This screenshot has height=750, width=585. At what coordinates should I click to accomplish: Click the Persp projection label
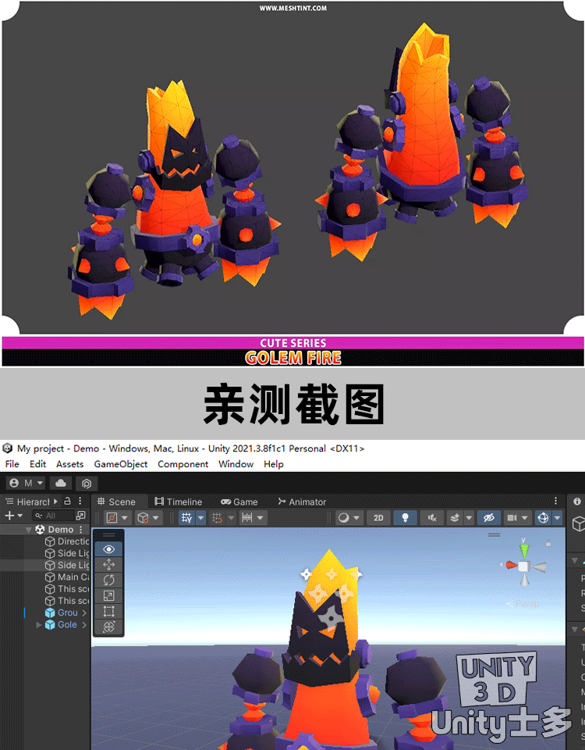click(523, 604)
